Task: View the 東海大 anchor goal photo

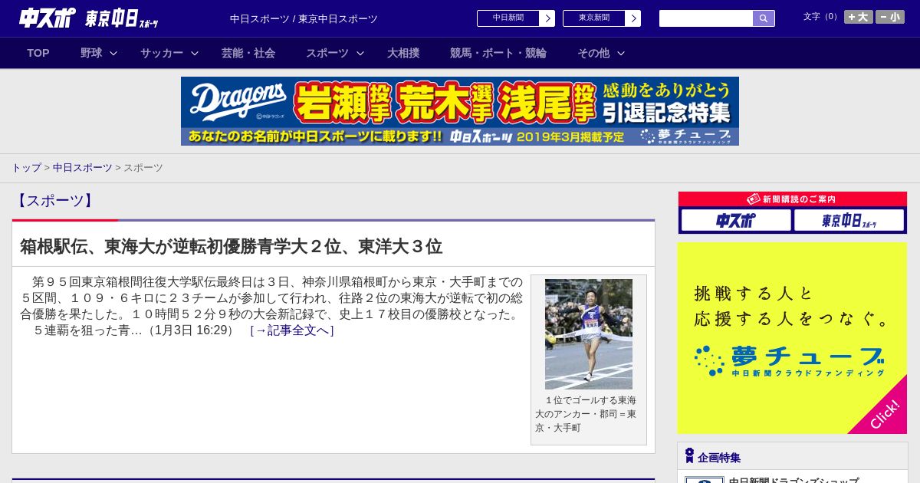Action: [589, 334]
